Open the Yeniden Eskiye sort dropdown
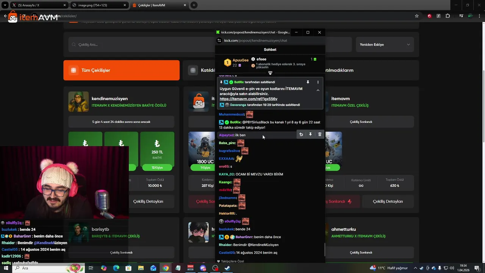Viewport: 485px width, 273px height. click(x=385, y=44)
